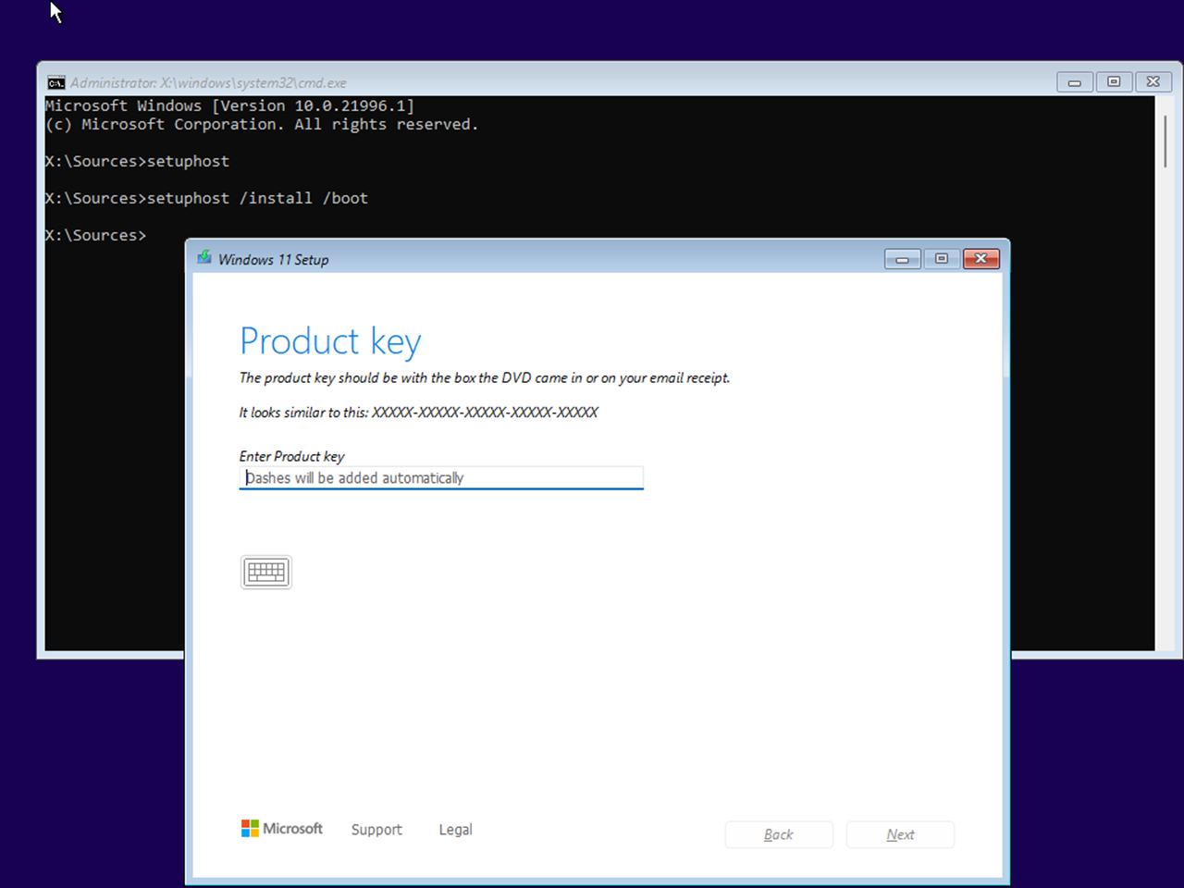This screenshot has width=1184, height=888.
Task: Click the Back button
Action: [x=779, y=834]
